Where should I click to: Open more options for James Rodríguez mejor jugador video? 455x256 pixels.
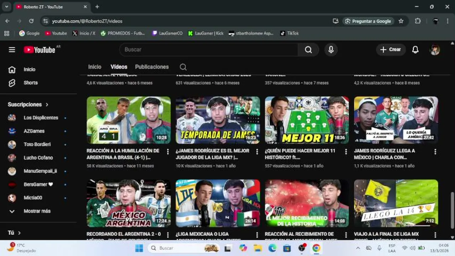tap(257, 151)
